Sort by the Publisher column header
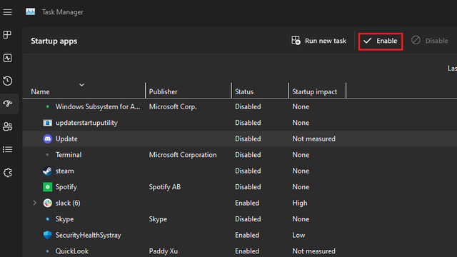Image resolution: width=457 pixels, height=257 pixels. point(164,92)
